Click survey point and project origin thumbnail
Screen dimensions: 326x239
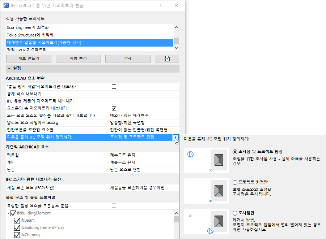(x=206, y=160)
